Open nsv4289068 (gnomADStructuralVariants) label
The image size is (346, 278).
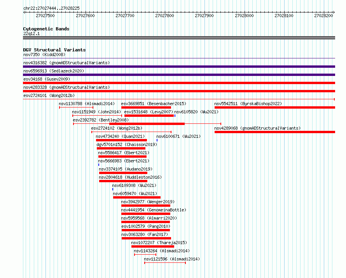[x=257, y=128]
